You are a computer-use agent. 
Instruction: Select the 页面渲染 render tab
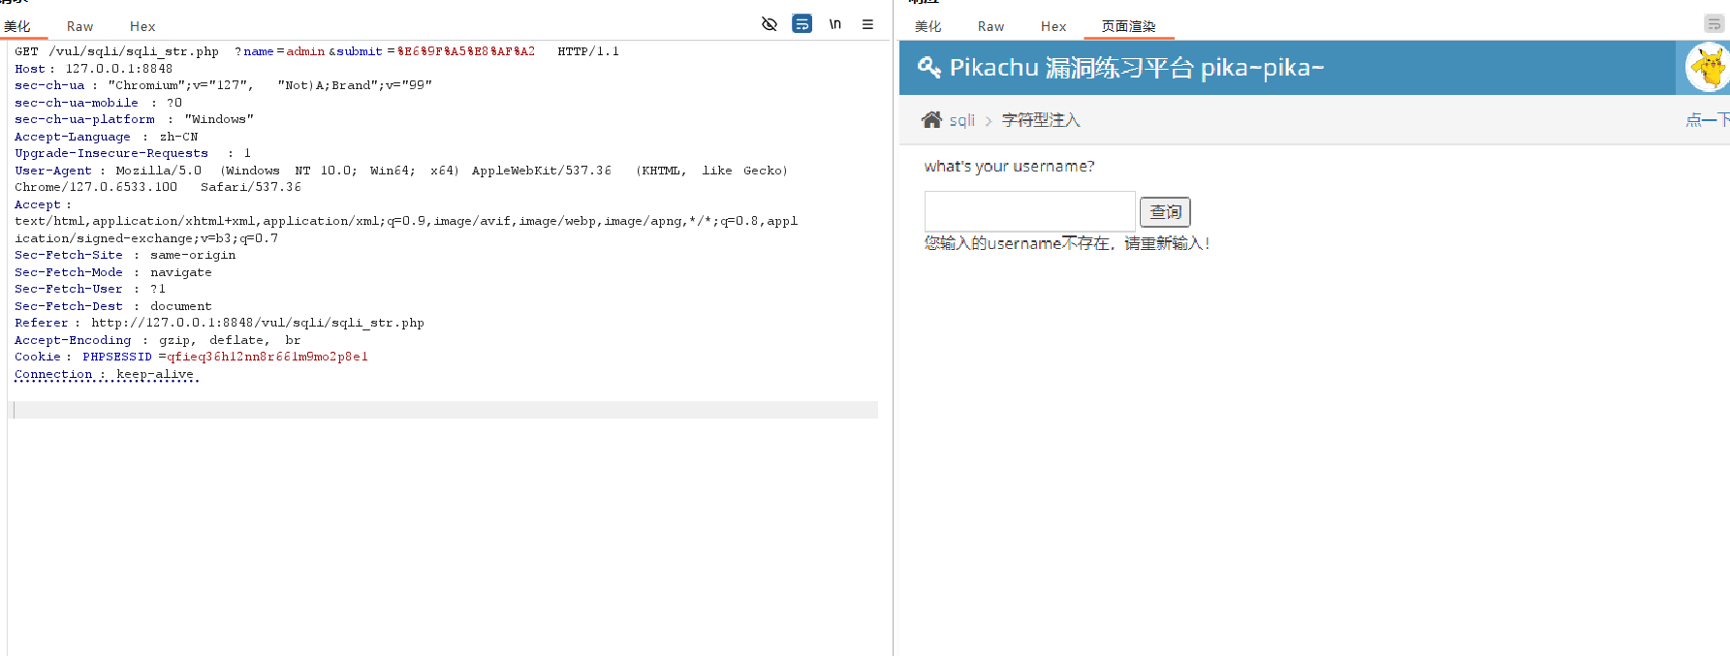click(1128, 26)
